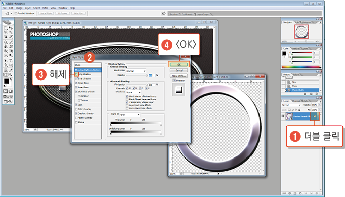The image size is (345, 197).
Task: Select the Eraser tool
Action: click(x=6, y=51)
